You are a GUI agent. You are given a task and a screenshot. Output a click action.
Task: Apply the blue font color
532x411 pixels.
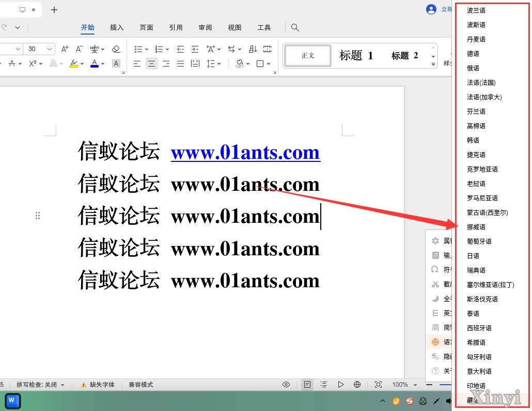point(95,63)
